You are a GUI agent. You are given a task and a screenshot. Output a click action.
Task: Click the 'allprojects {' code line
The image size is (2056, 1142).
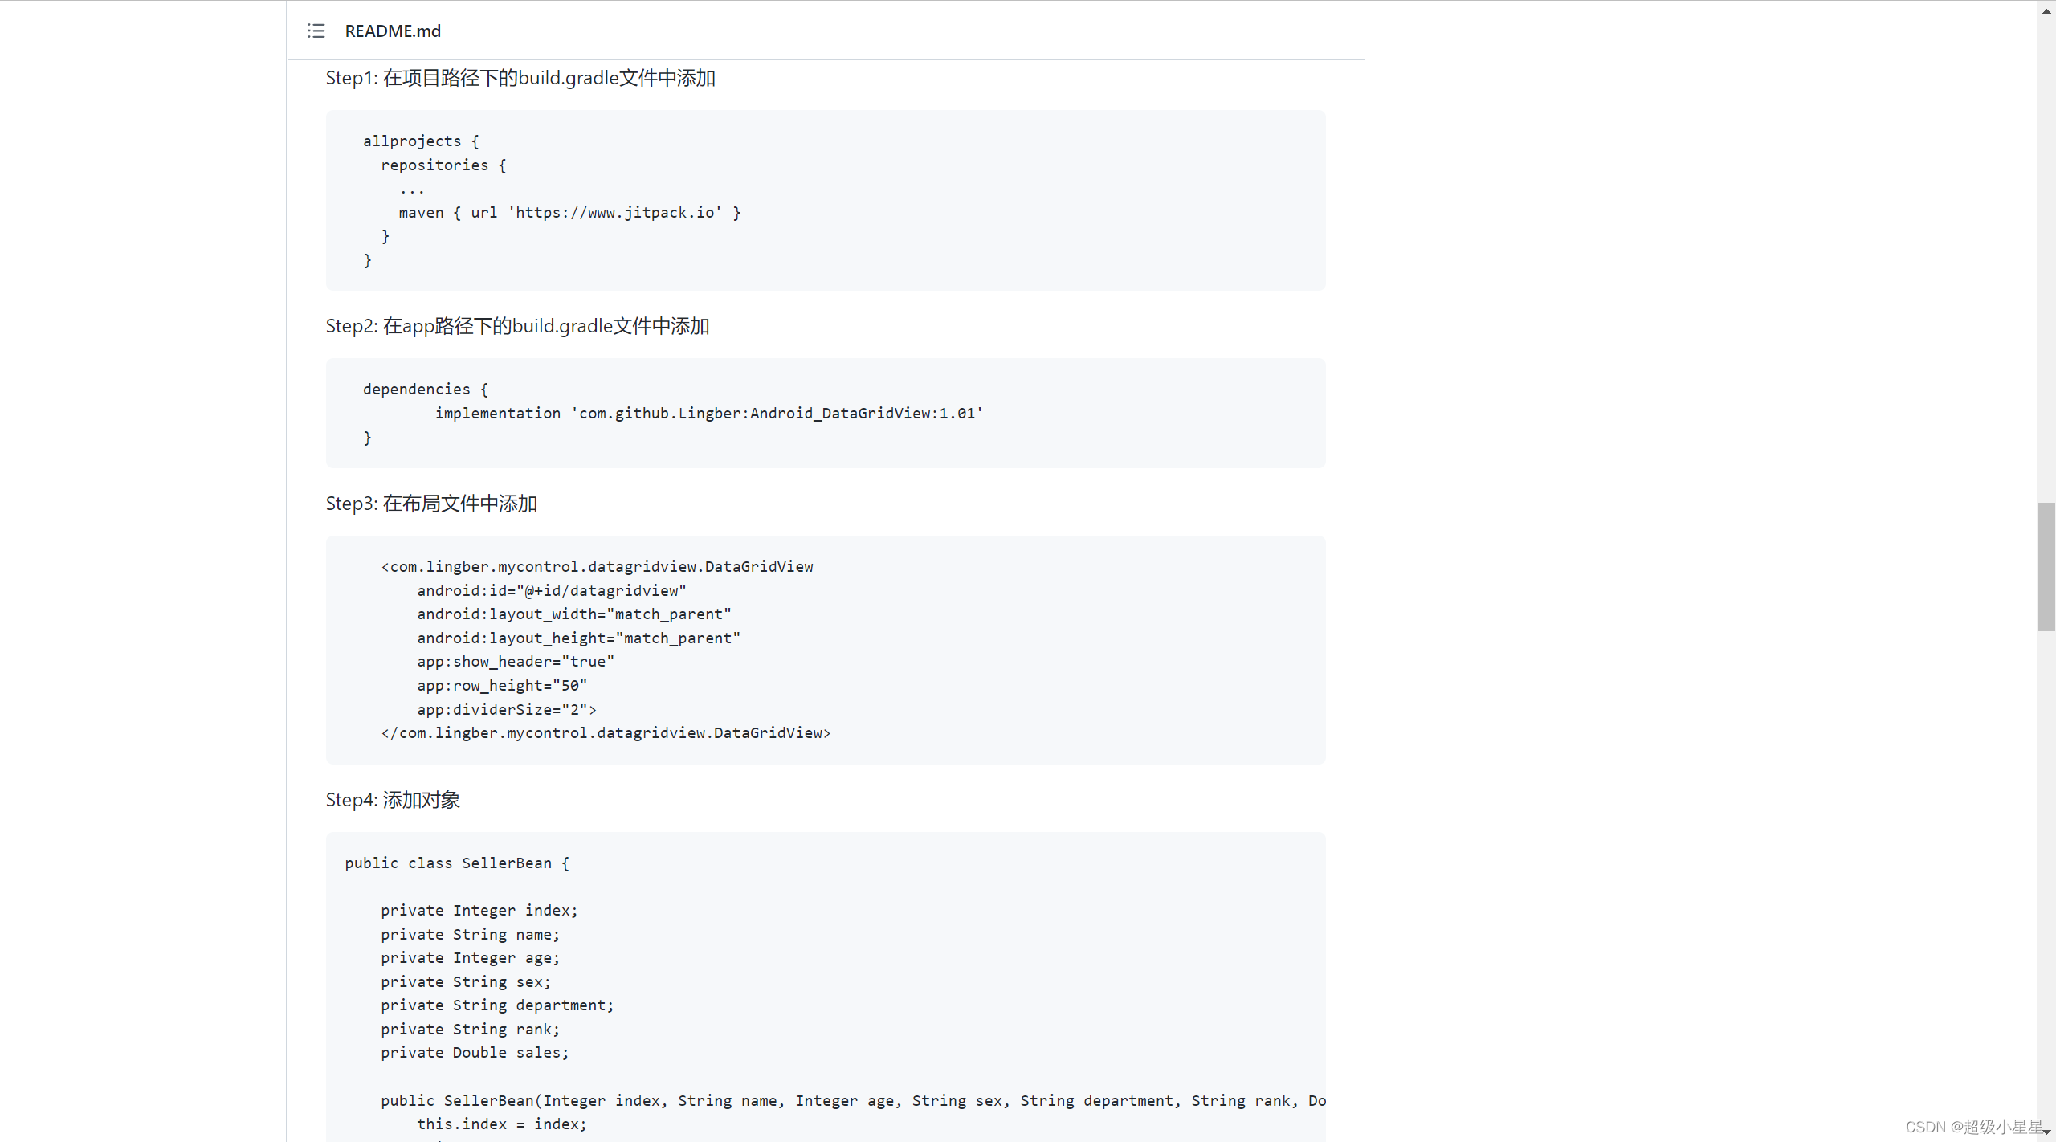(x=421, y=141)
